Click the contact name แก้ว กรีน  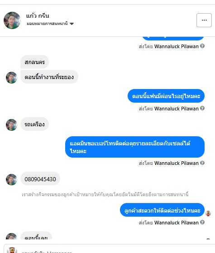pyautogui.click(x=38, y=16)
